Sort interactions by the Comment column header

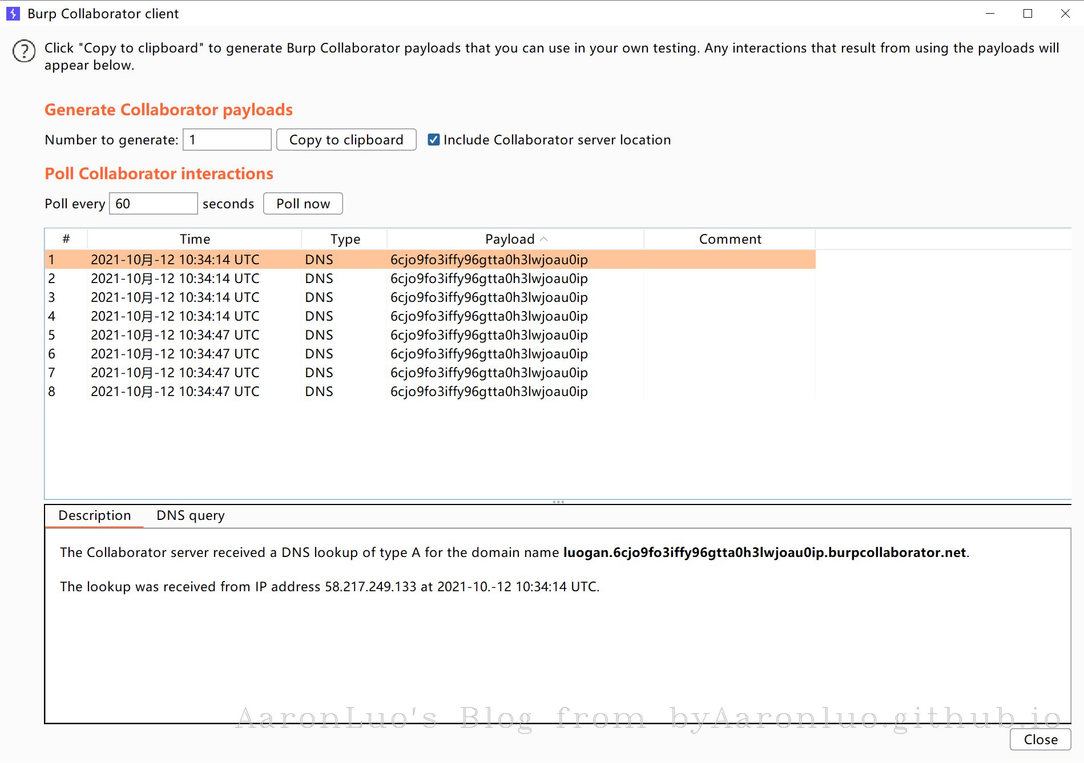(730, 239)
